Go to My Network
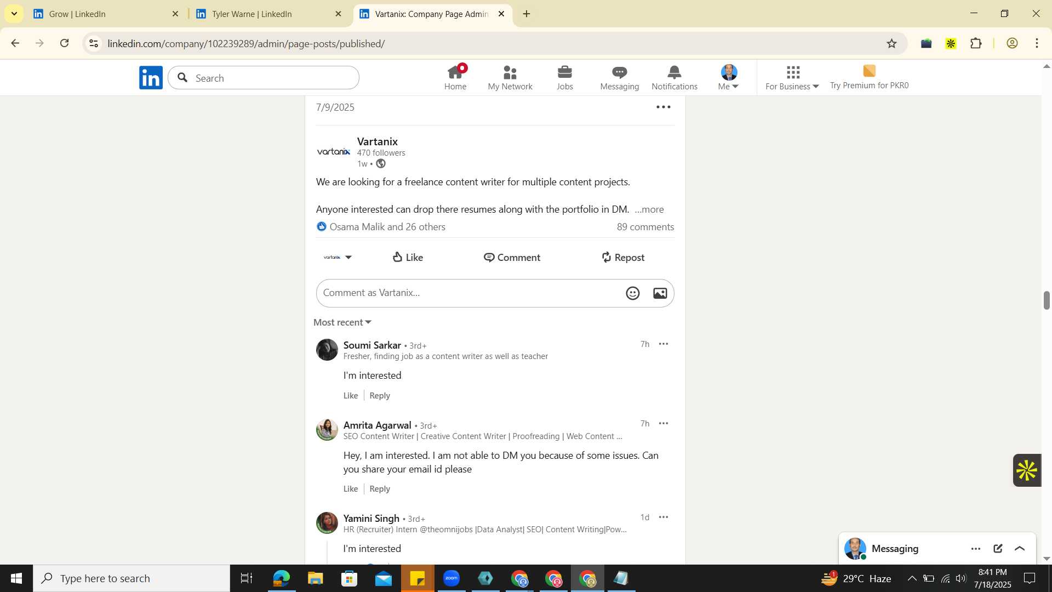 pyautogui.click(x=510, y=77)
